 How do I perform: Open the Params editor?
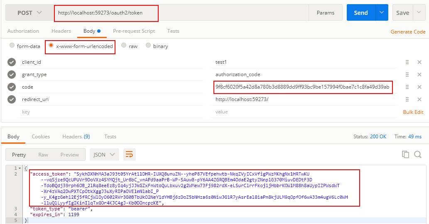pos(325,13)
